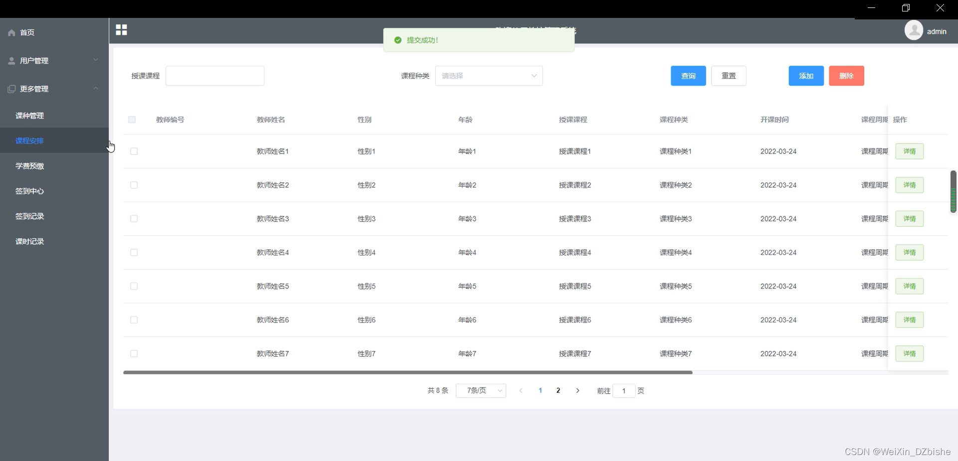Go to previous page with left arrow
The height and width of the screenshot is (461, 958).
521,391
